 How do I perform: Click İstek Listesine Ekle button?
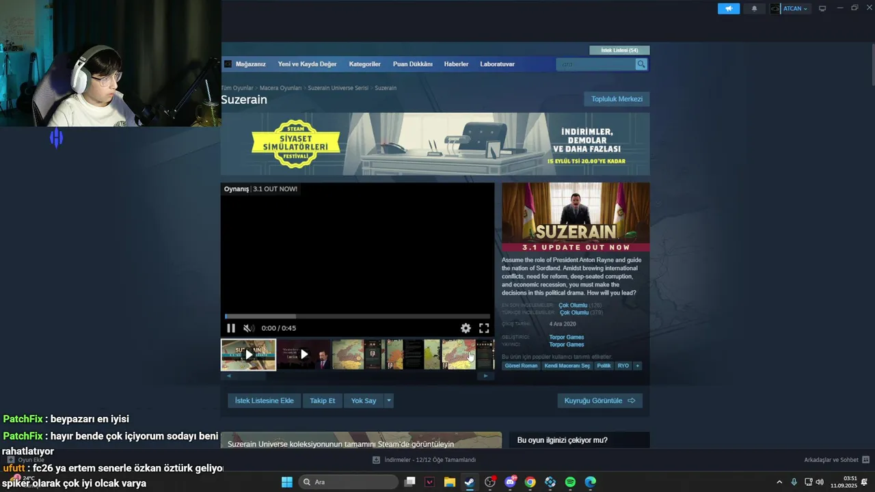point(264,400)
